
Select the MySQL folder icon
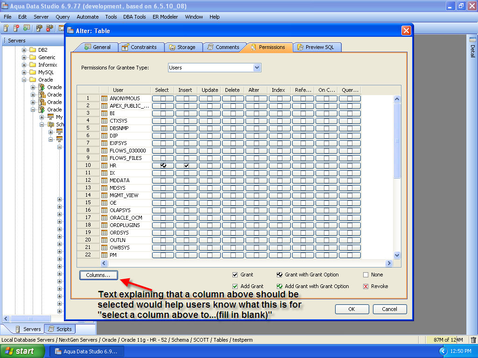(x=33, y=72)
